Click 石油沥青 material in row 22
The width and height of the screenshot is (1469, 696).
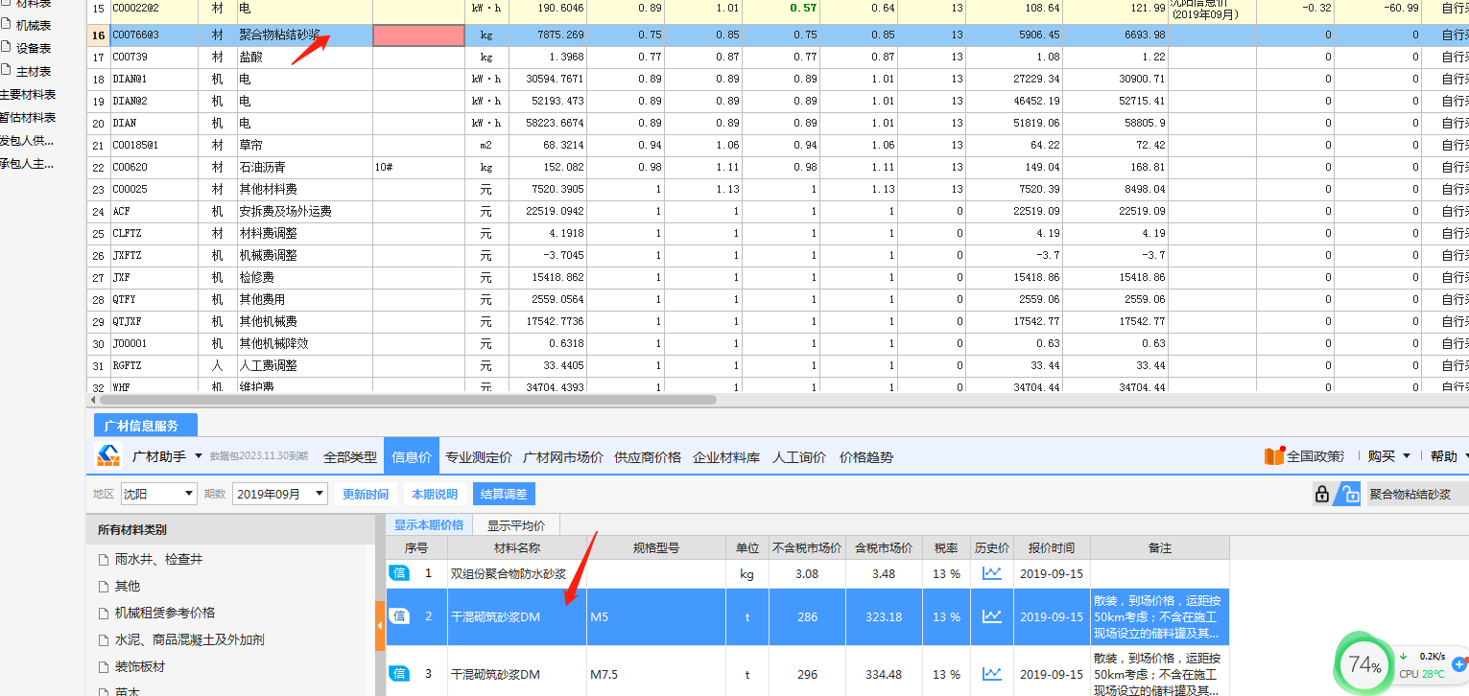tap(305, 168)
